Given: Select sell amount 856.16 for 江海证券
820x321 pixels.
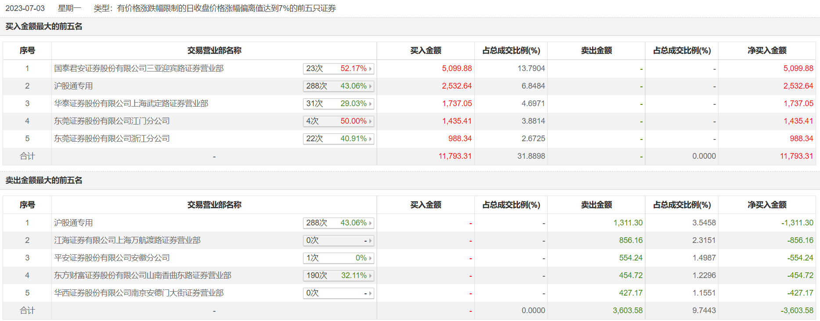Looking at the screenshot, I should 631,240.
